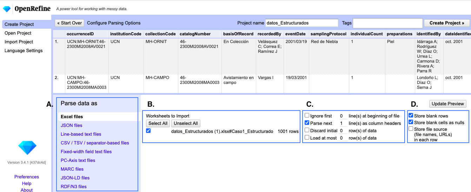Select Fixed-width field text files
471x192 pixels.
(x=86, y=152)
